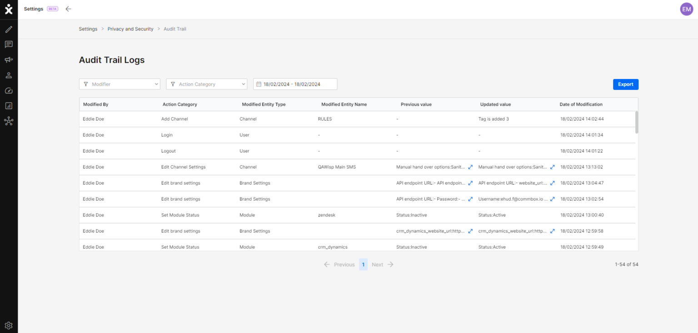Open the bar chart reports icon
The image size is (698, 333).
pos(9,106)
